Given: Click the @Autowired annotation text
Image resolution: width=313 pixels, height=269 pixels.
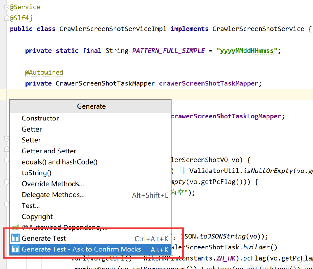Looking at the screenshot, I should pyautogui.click(x=44, y=72).
